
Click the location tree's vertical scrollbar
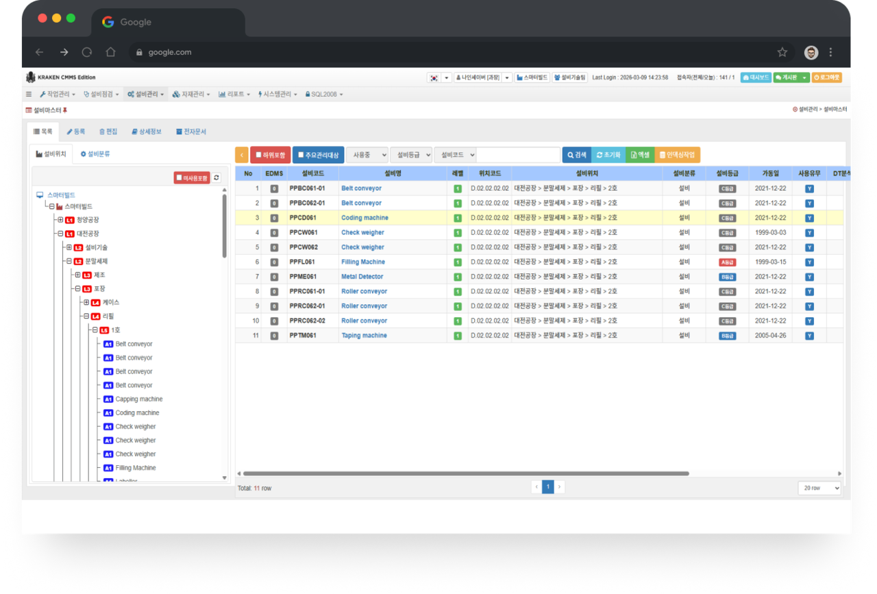point(225,226)
